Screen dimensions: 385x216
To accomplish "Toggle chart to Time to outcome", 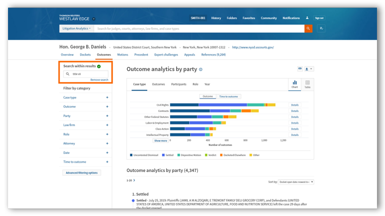I will pos(229,96).
